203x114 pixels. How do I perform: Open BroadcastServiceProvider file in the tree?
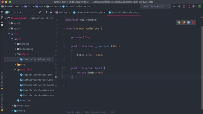(38, 85)
